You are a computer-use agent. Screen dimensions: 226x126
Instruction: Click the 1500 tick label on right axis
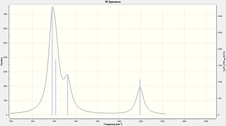220,65
